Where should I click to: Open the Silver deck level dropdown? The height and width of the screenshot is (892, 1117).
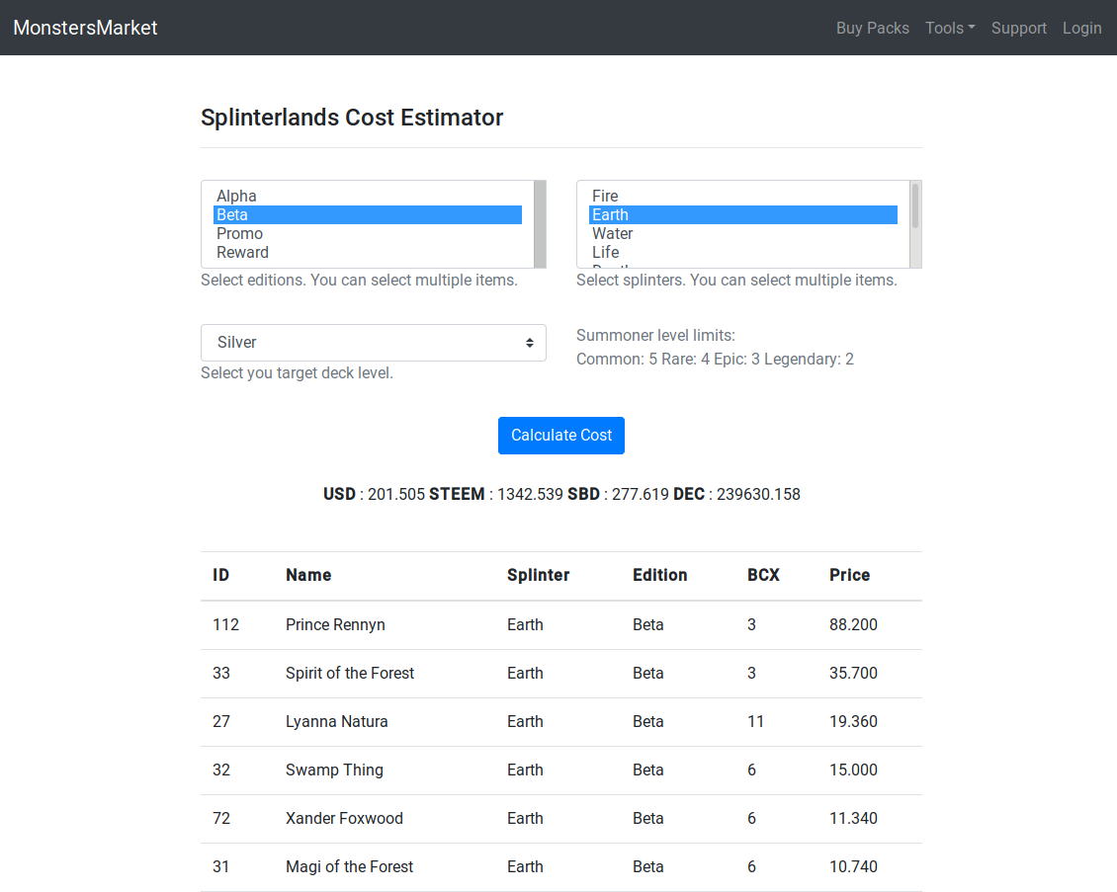tap(374, 343)
